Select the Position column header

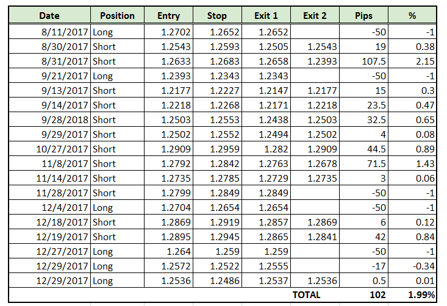click(117, 15)
